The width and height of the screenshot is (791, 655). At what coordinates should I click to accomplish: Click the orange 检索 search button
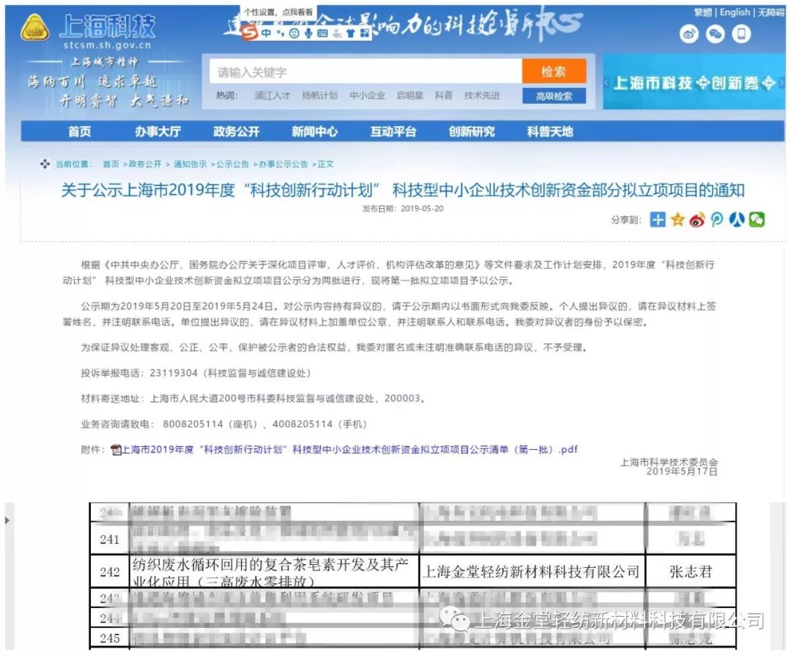554,72
